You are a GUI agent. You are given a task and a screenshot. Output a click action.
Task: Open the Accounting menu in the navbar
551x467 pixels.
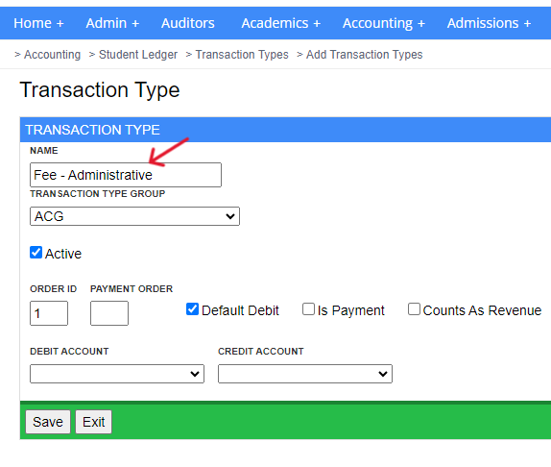(384, 23)
